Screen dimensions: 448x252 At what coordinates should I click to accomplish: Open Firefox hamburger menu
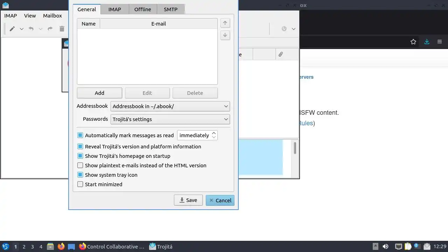coord(440,42)
